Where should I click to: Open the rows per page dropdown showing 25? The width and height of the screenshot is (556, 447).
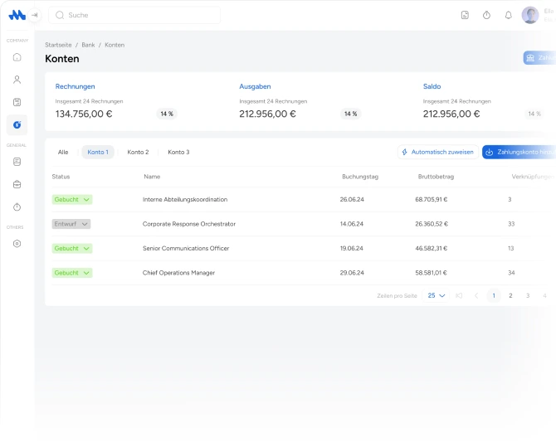coord(437,295)
